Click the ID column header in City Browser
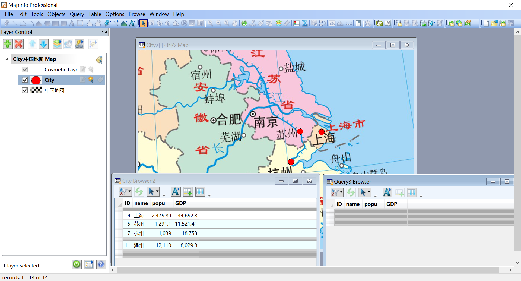 pyautogui.click(x=127, y=203)
